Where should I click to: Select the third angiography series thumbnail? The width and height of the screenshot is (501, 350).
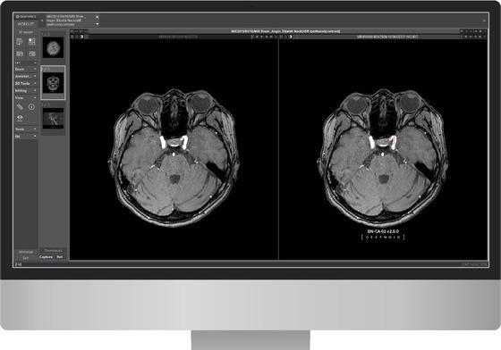[x=53, y=118]
